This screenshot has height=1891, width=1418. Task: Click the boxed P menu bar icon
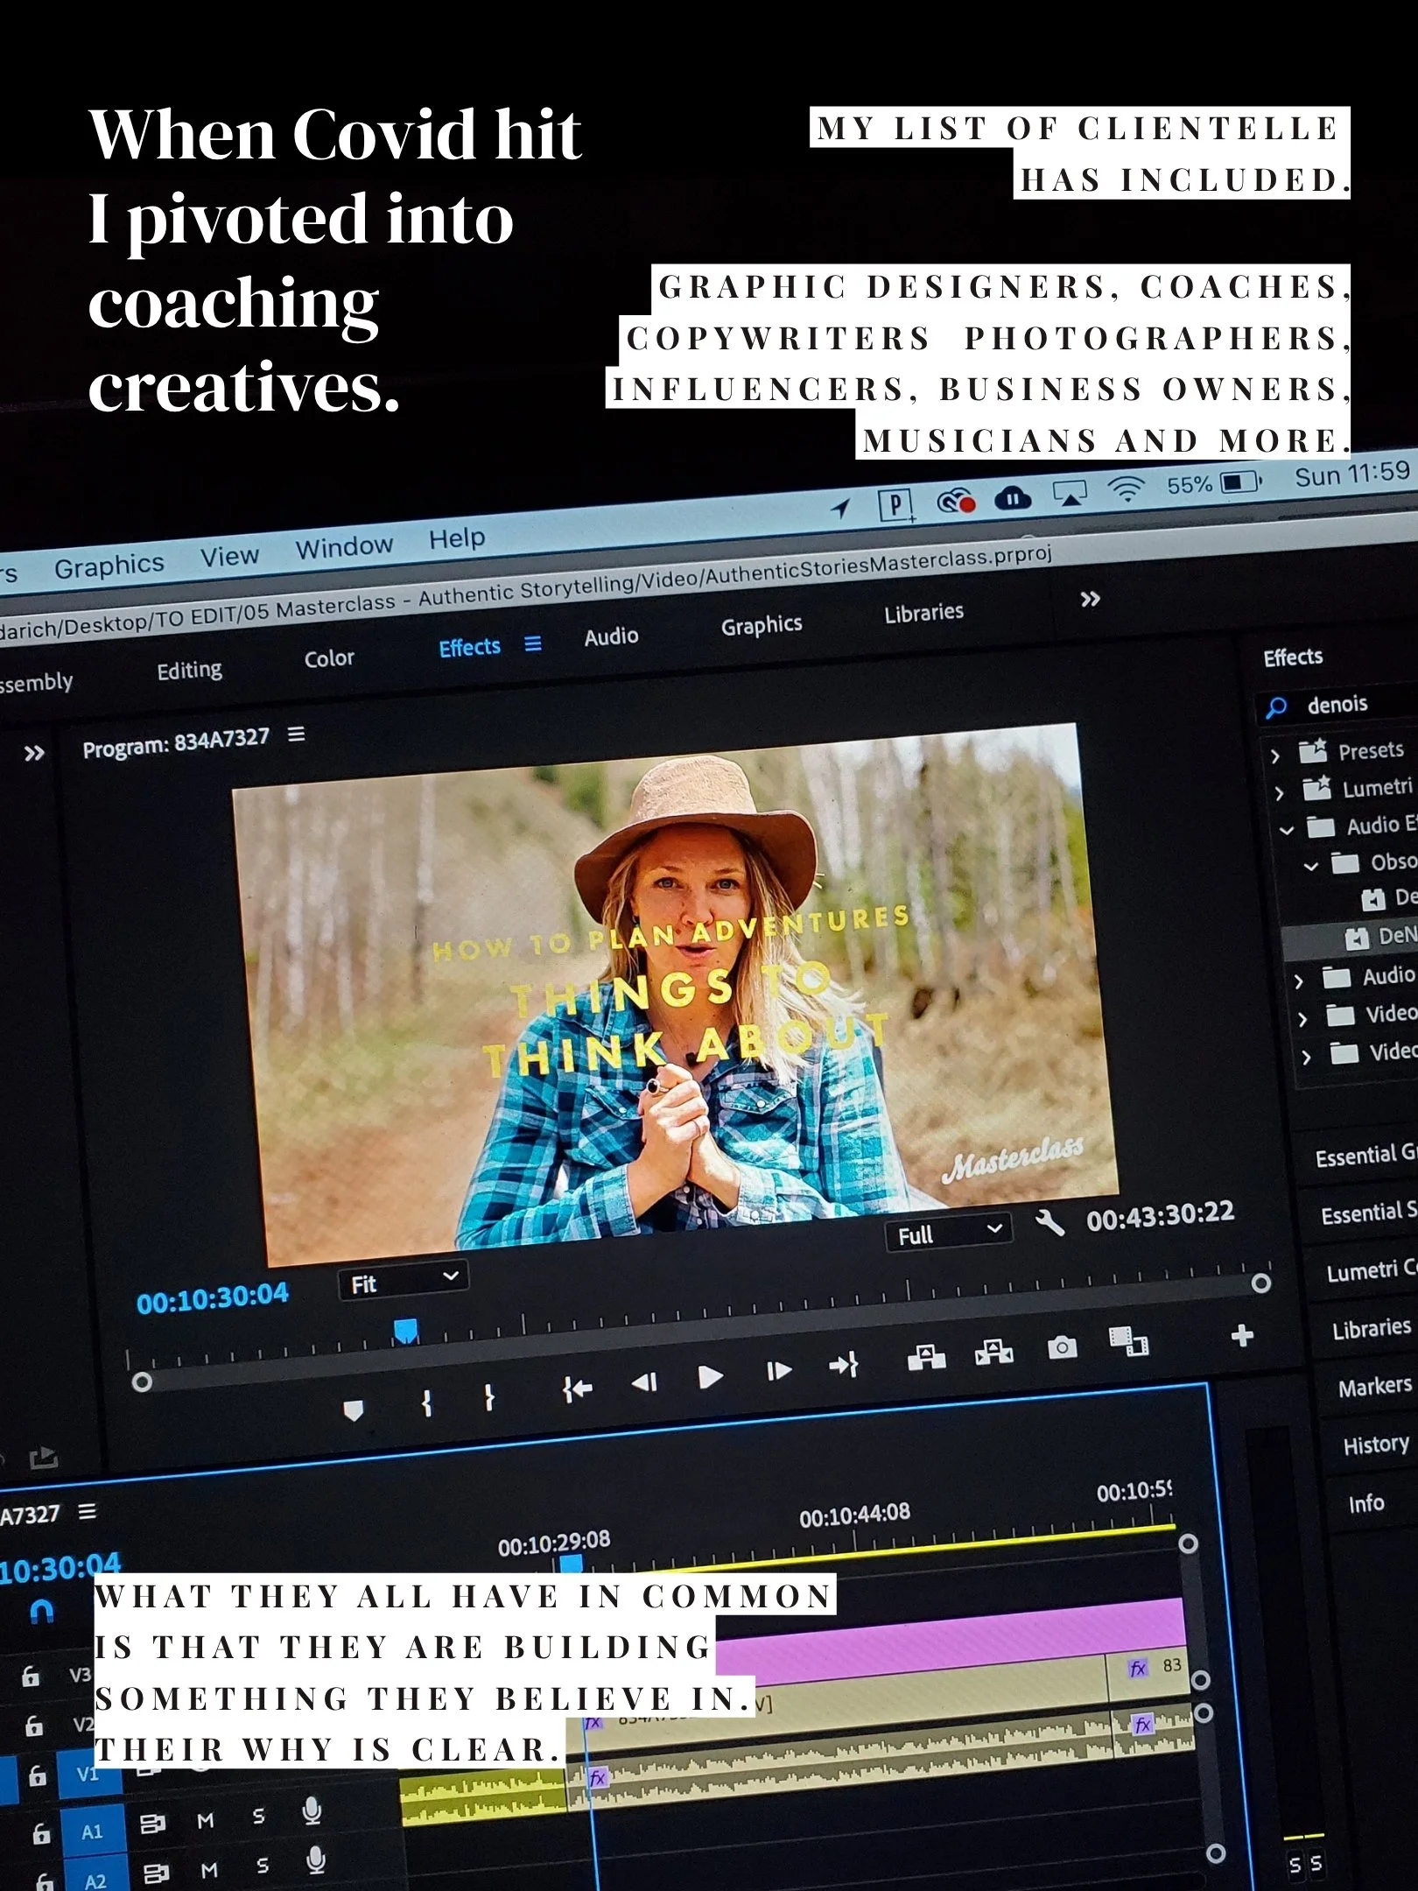click(x=895, y=505)
